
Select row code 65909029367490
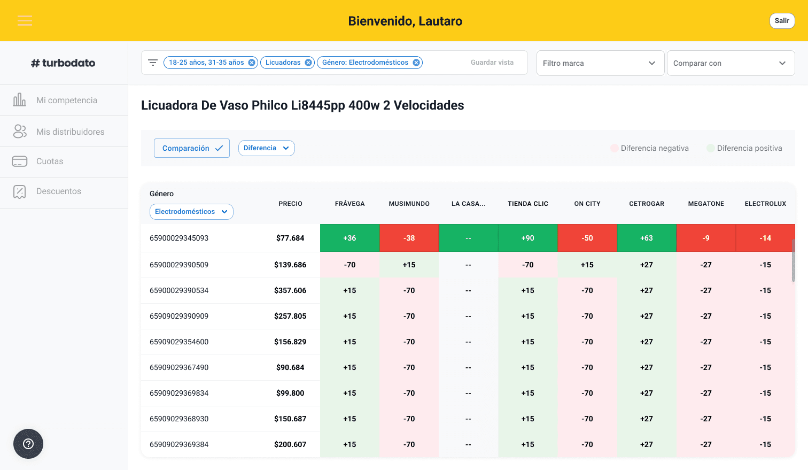(179, 367)
